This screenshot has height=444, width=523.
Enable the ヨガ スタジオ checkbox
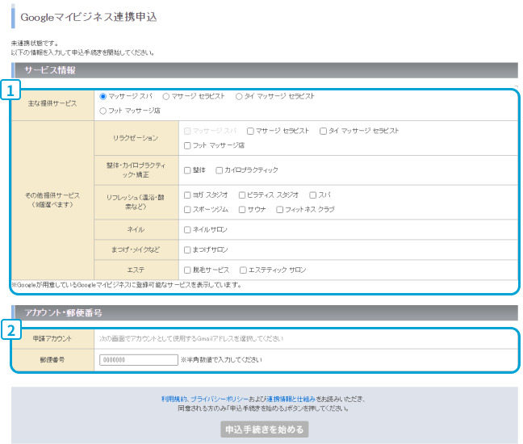click(188, 195)
